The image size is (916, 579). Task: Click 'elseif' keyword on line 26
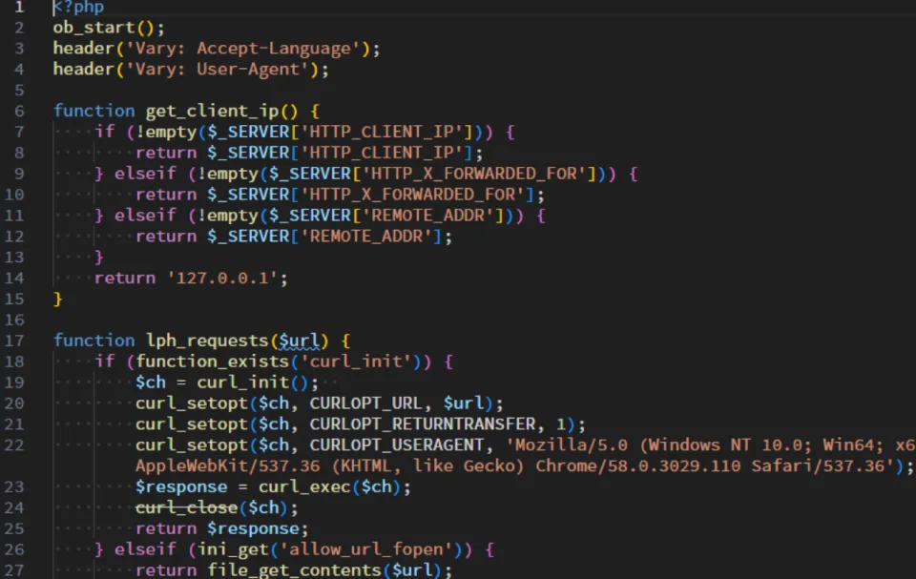tap(145, 549)
